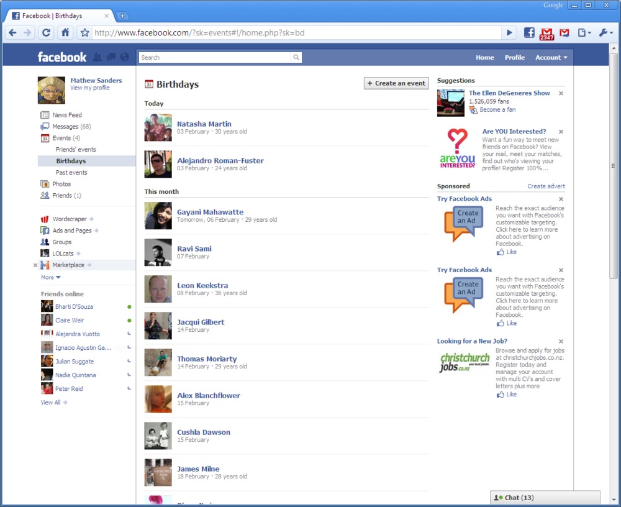
Task: Expand the Account dropdown menu
Action: tap(551, 58)
